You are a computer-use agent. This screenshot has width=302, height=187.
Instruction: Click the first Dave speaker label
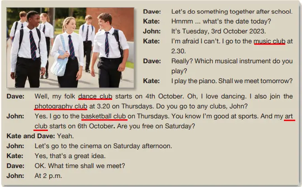(x=152, y=12)
